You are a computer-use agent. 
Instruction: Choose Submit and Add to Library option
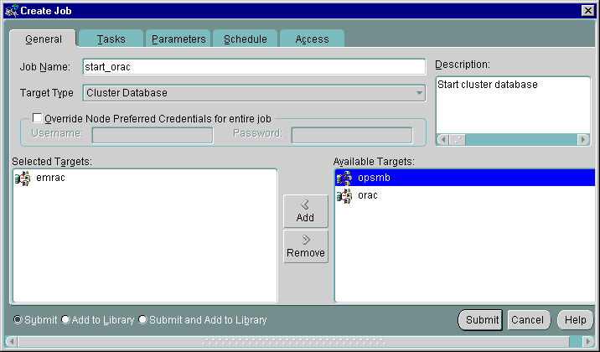pos(142,319)
